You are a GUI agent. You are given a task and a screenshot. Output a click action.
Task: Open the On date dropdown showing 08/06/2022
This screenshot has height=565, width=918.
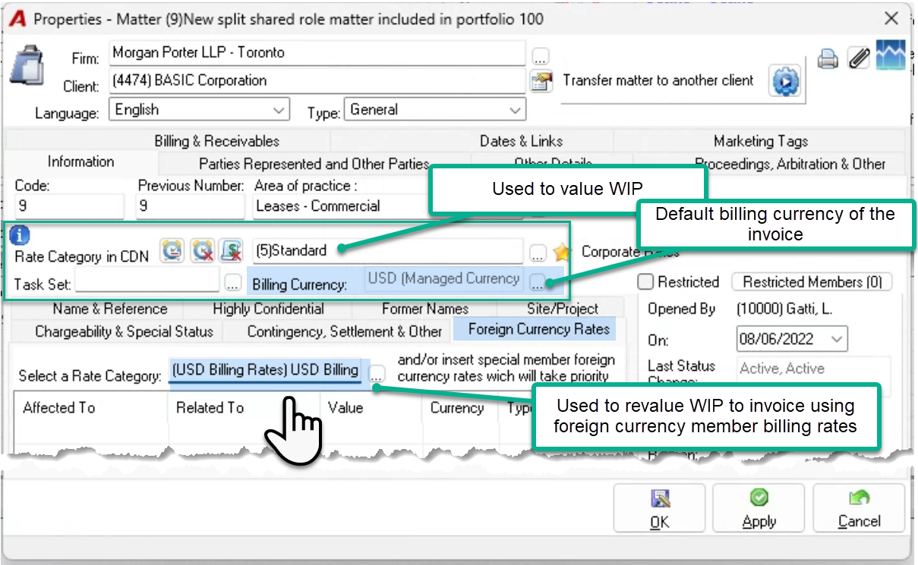click(x=837, y=340)
